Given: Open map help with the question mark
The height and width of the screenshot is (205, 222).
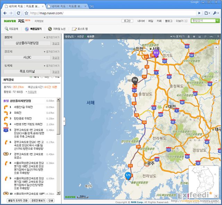Looking at the screenshot, I should pyautogui.click(x=218, y=36).
